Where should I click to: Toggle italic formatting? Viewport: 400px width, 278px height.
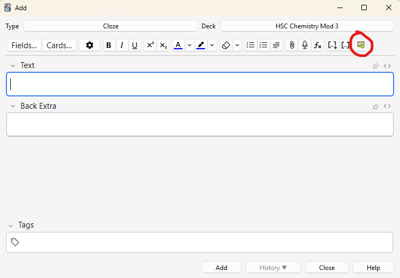pyautogui.click(x=122, y=46)
